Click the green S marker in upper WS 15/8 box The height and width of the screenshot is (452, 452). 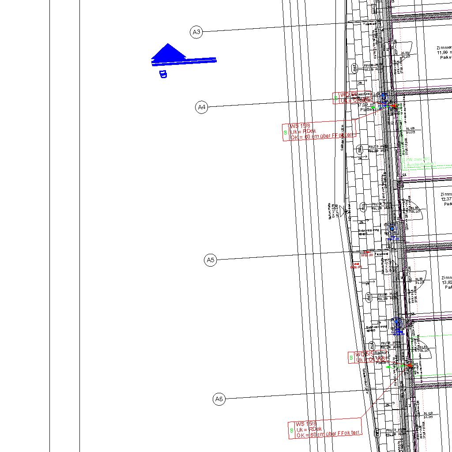286,132
